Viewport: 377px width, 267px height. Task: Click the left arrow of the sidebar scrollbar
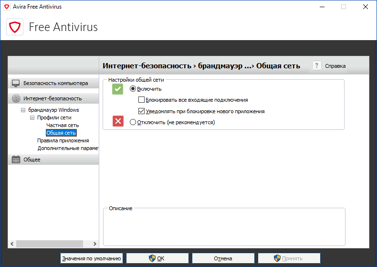(x=12, y=244)
